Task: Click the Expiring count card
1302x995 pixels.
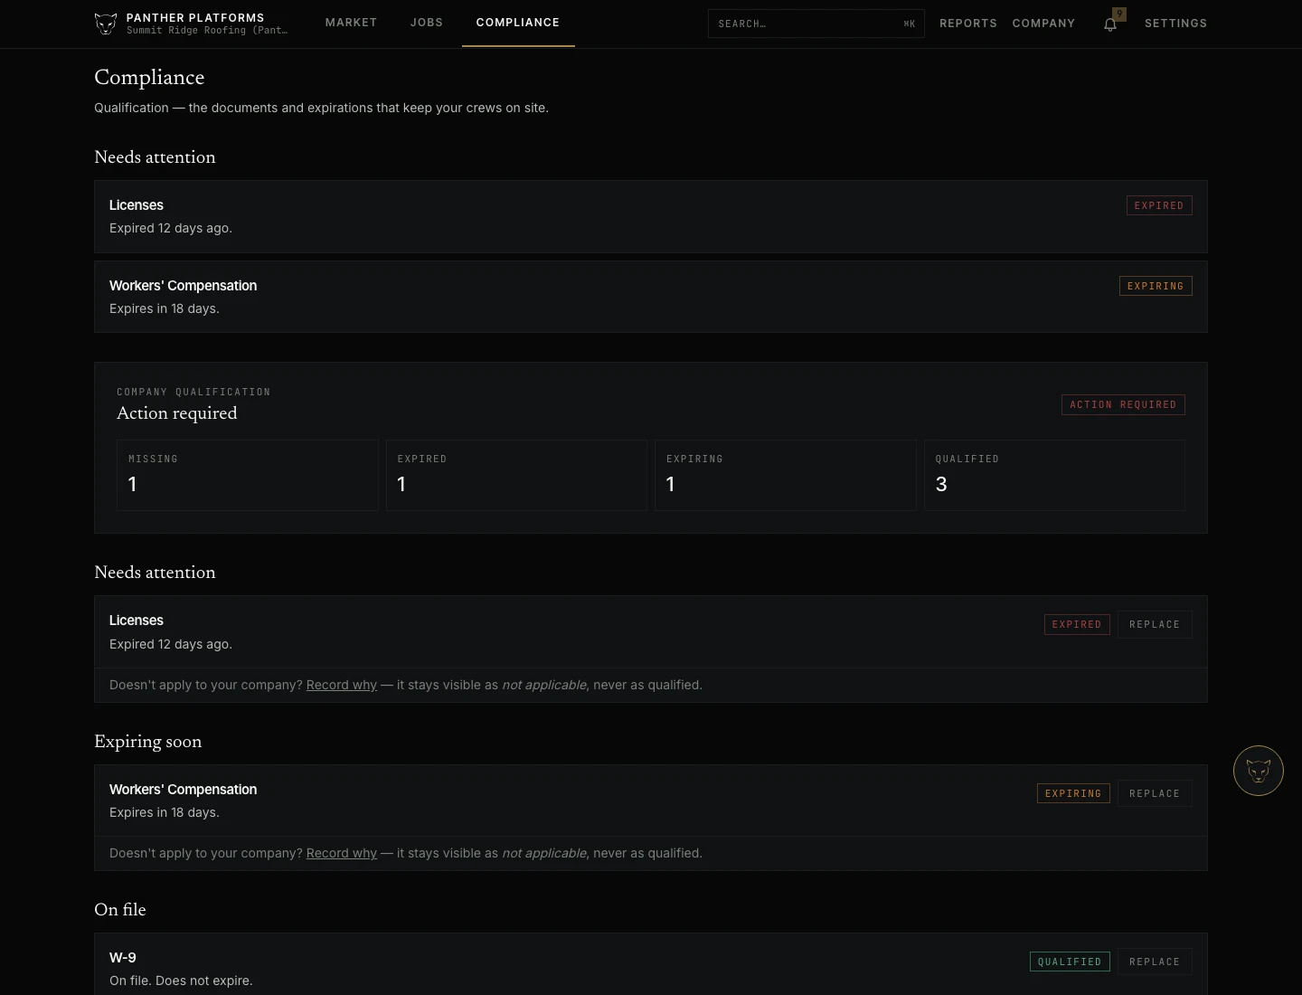Action: pos(786,475)
